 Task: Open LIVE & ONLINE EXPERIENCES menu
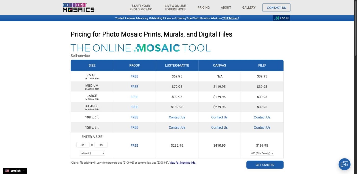(x=175, y=8)
